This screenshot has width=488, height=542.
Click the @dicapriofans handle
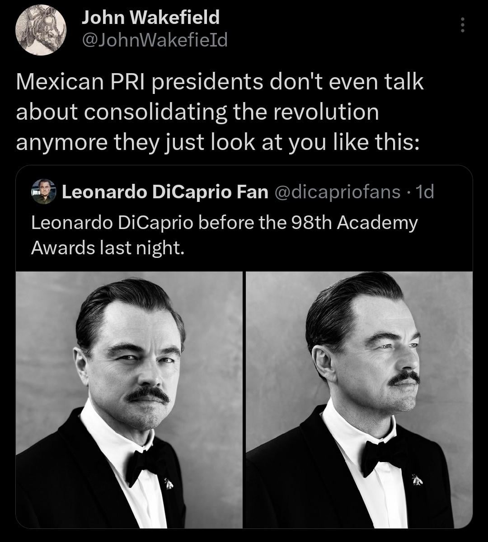point(337,192)
